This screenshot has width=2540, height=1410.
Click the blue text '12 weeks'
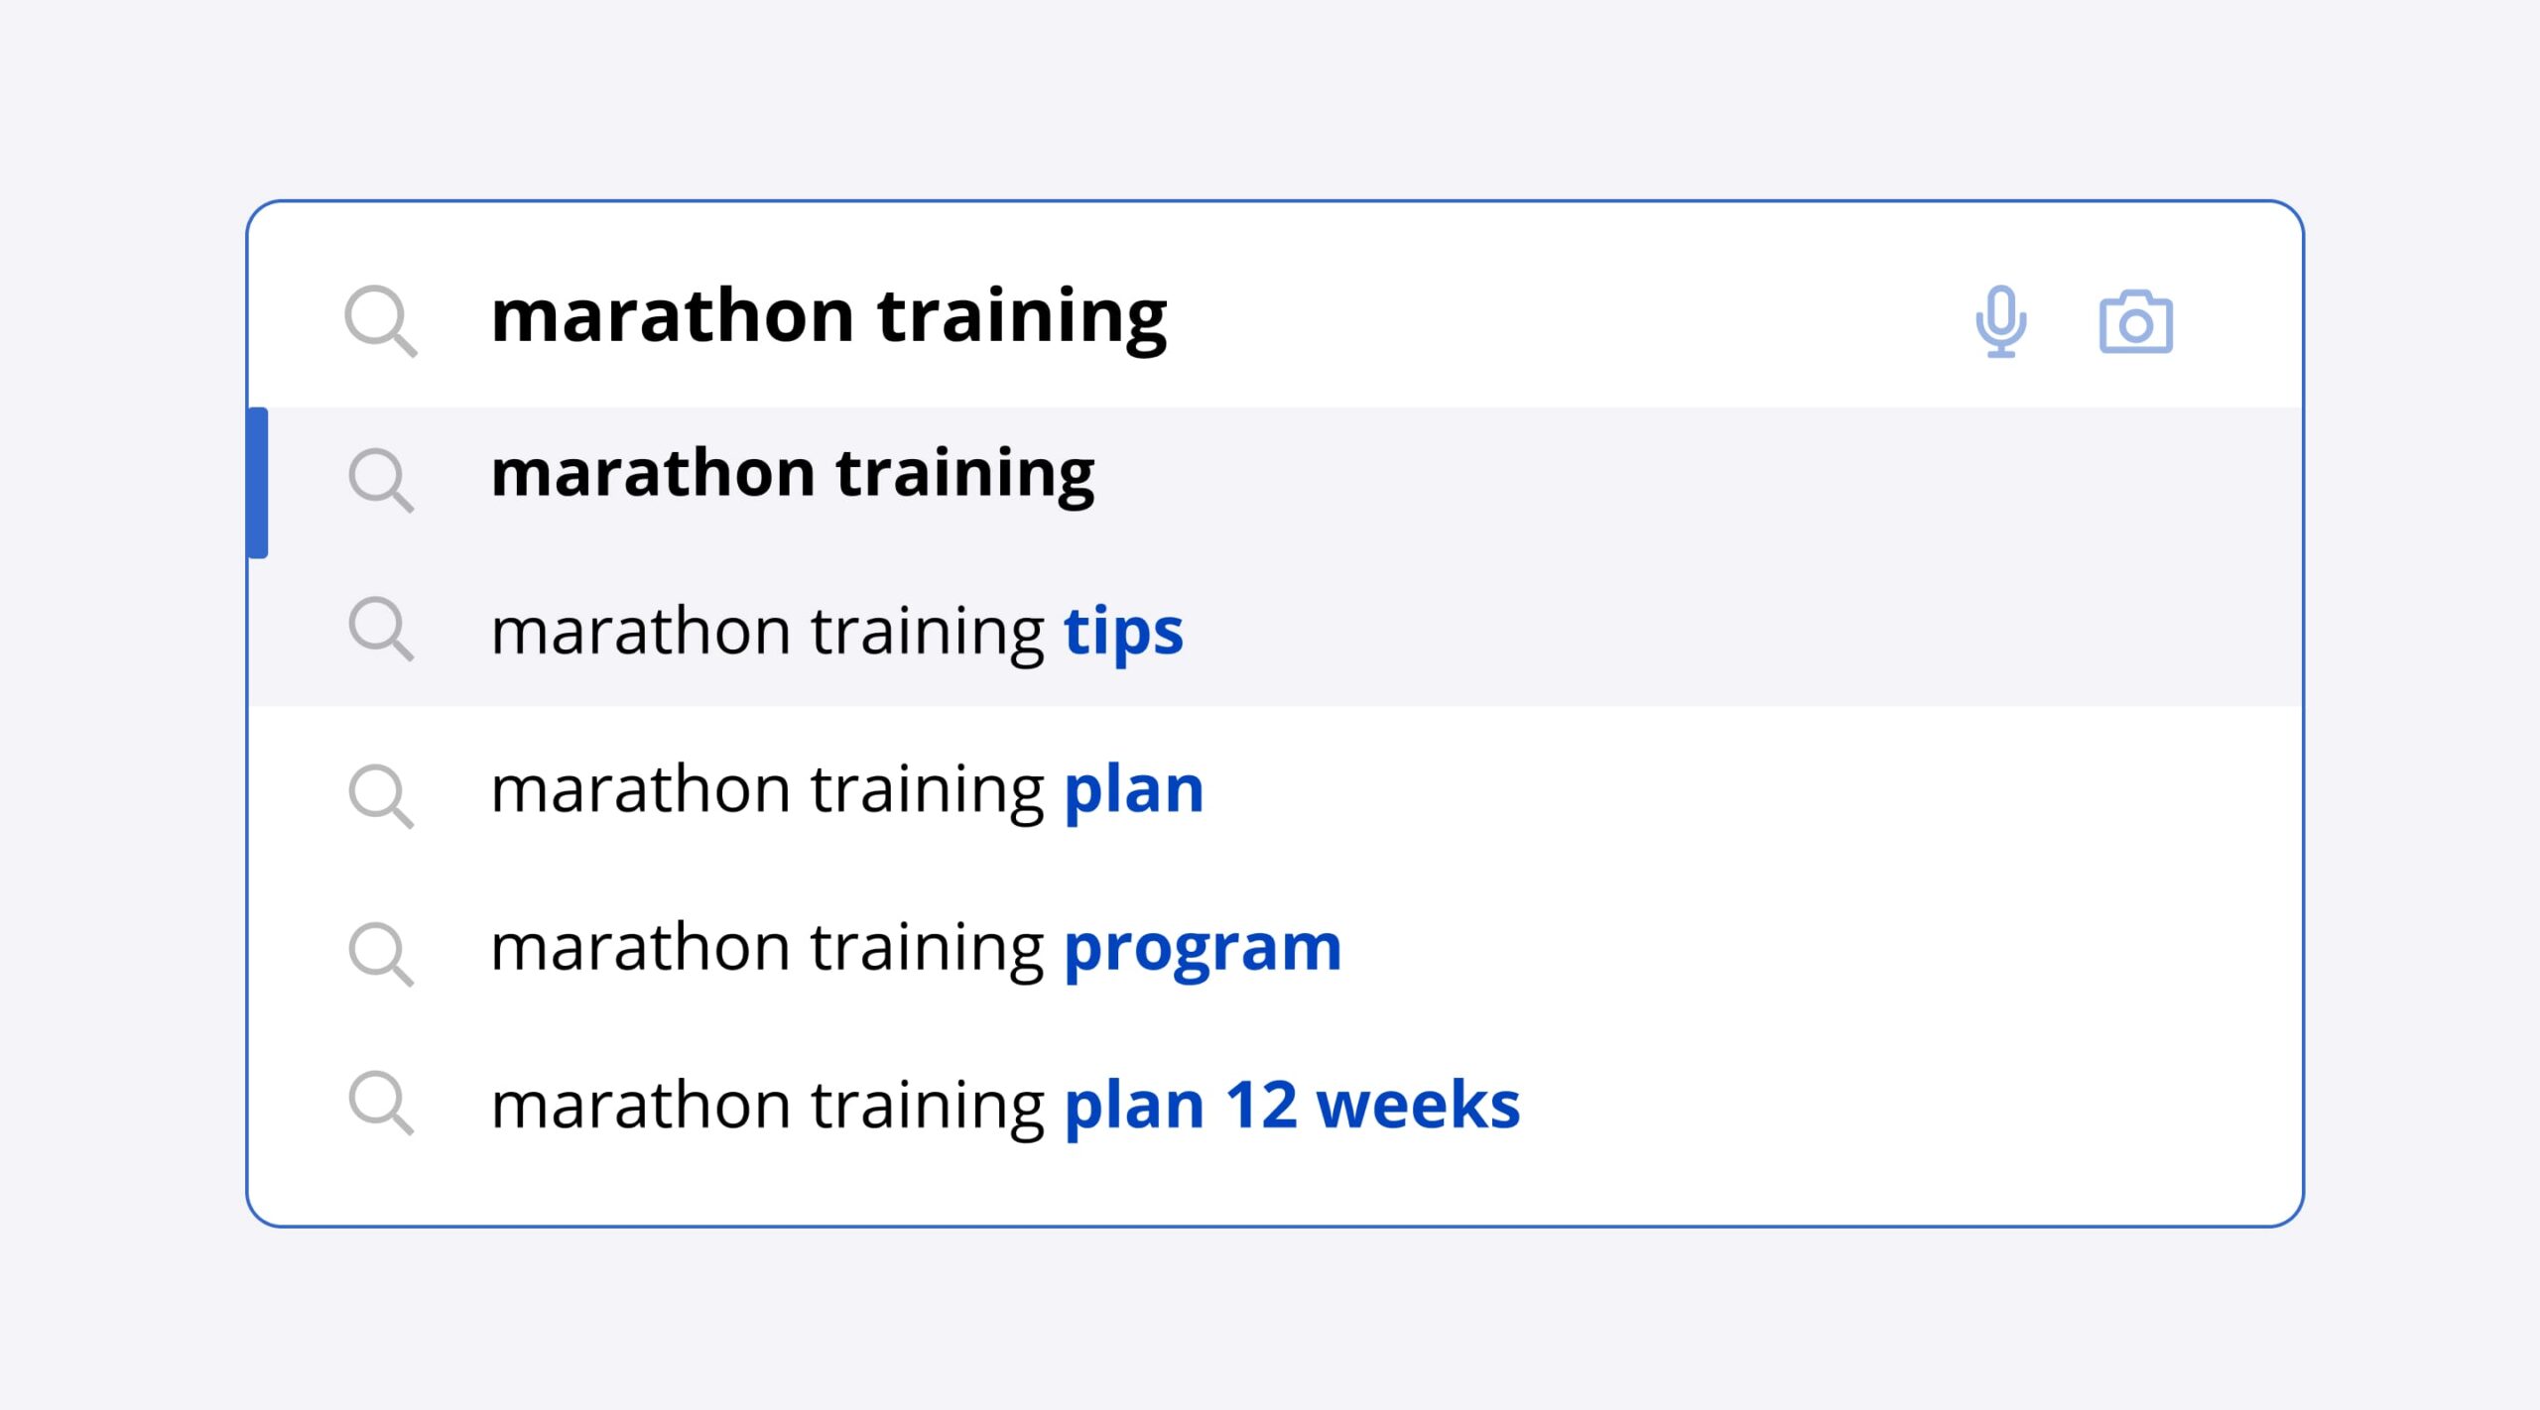click(x=1372, y=1106)
